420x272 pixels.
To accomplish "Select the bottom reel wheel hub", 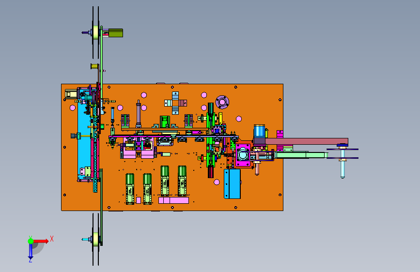I will [x=95, y=239].
